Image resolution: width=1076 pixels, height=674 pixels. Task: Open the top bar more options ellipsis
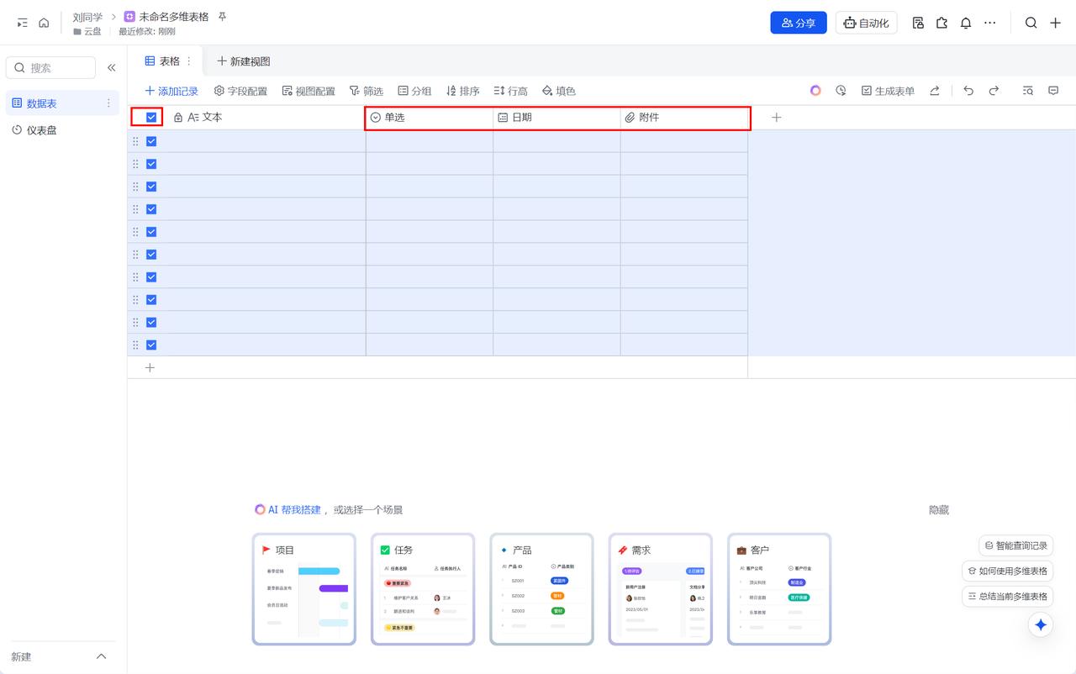(x=990, y=23)
